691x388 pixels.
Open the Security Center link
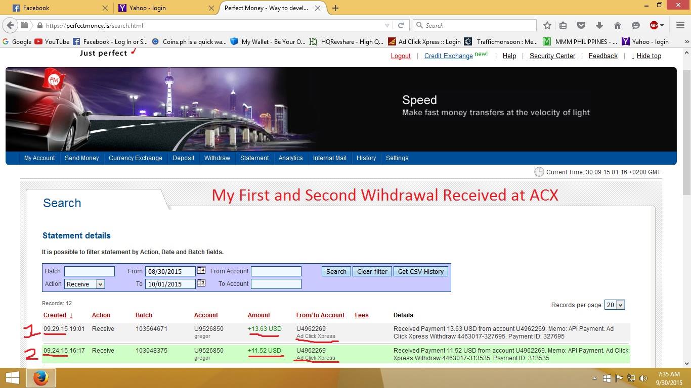tap(552, 56)
